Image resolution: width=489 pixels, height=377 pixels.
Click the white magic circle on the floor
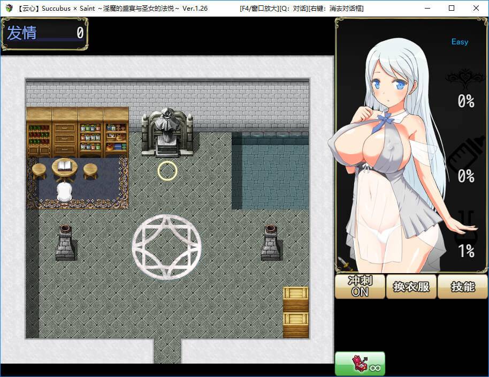(166, 247)
